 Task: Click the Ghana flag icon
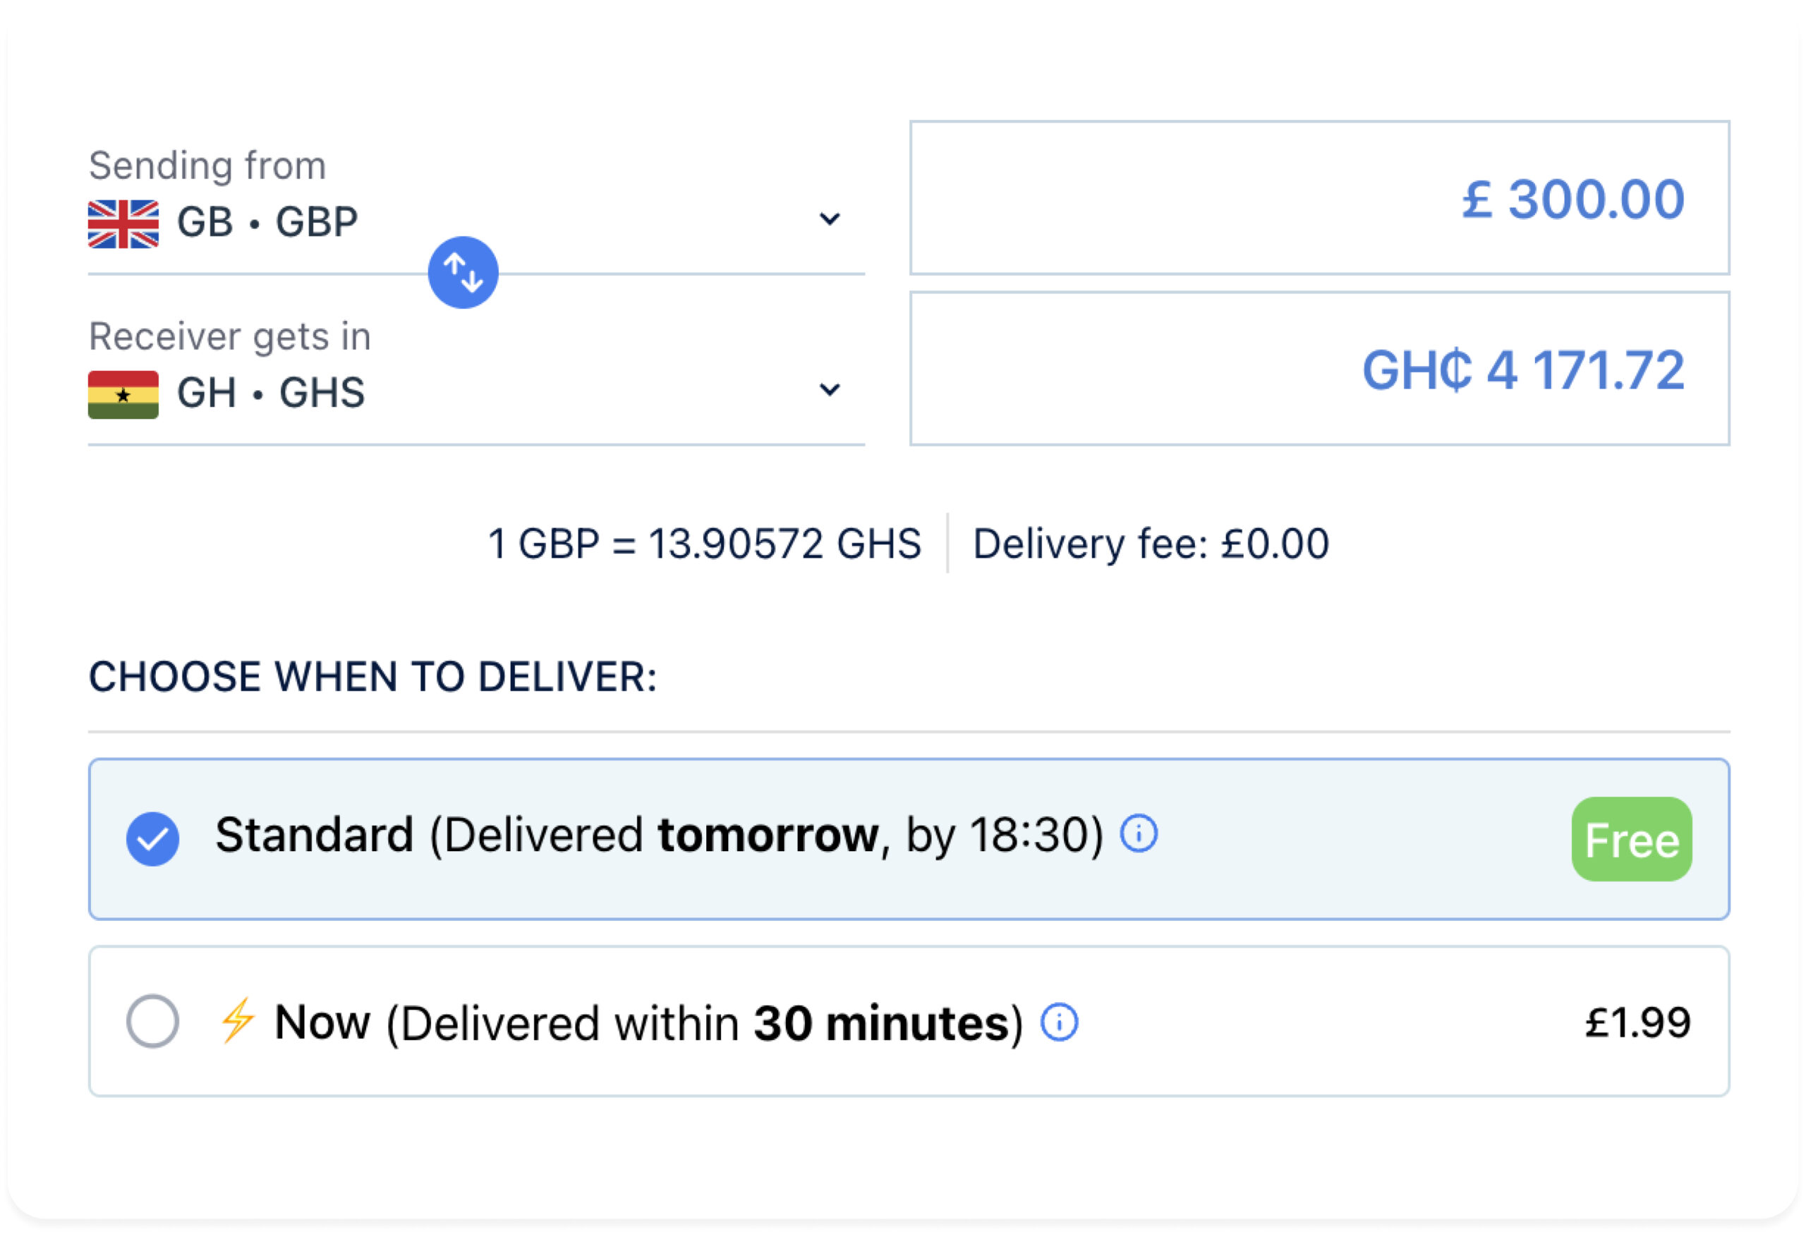[x=123, y=396]
